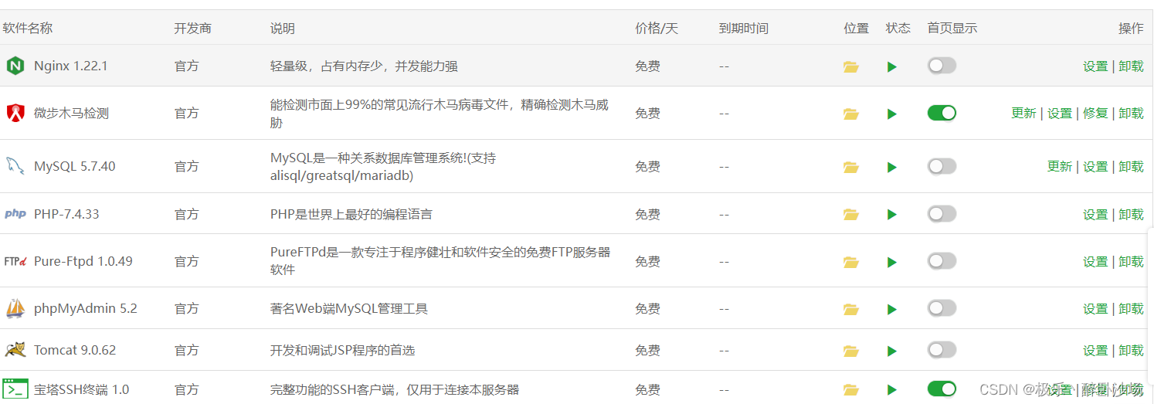Open the Tomcat folder location
The width and height of the screenshot is (1154, 404).
click(851, 351)
